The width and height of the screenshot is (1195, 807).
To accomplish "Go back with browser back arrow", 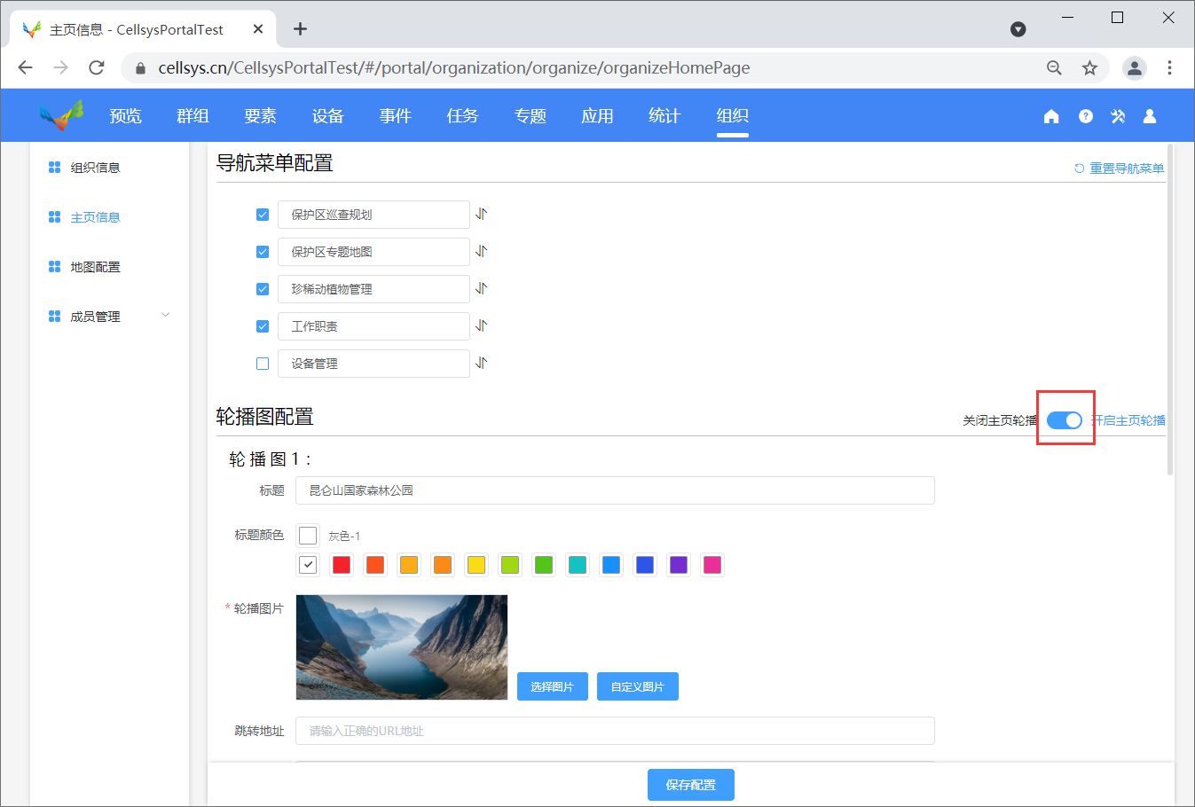I will point(25,67).
